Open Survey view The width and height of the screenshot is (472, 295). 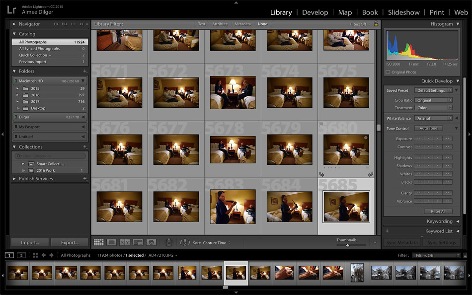click(138, 242)
